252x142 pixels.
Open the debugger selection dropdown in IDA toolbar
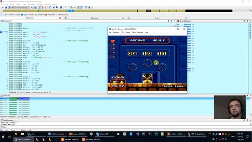[20, 7]
